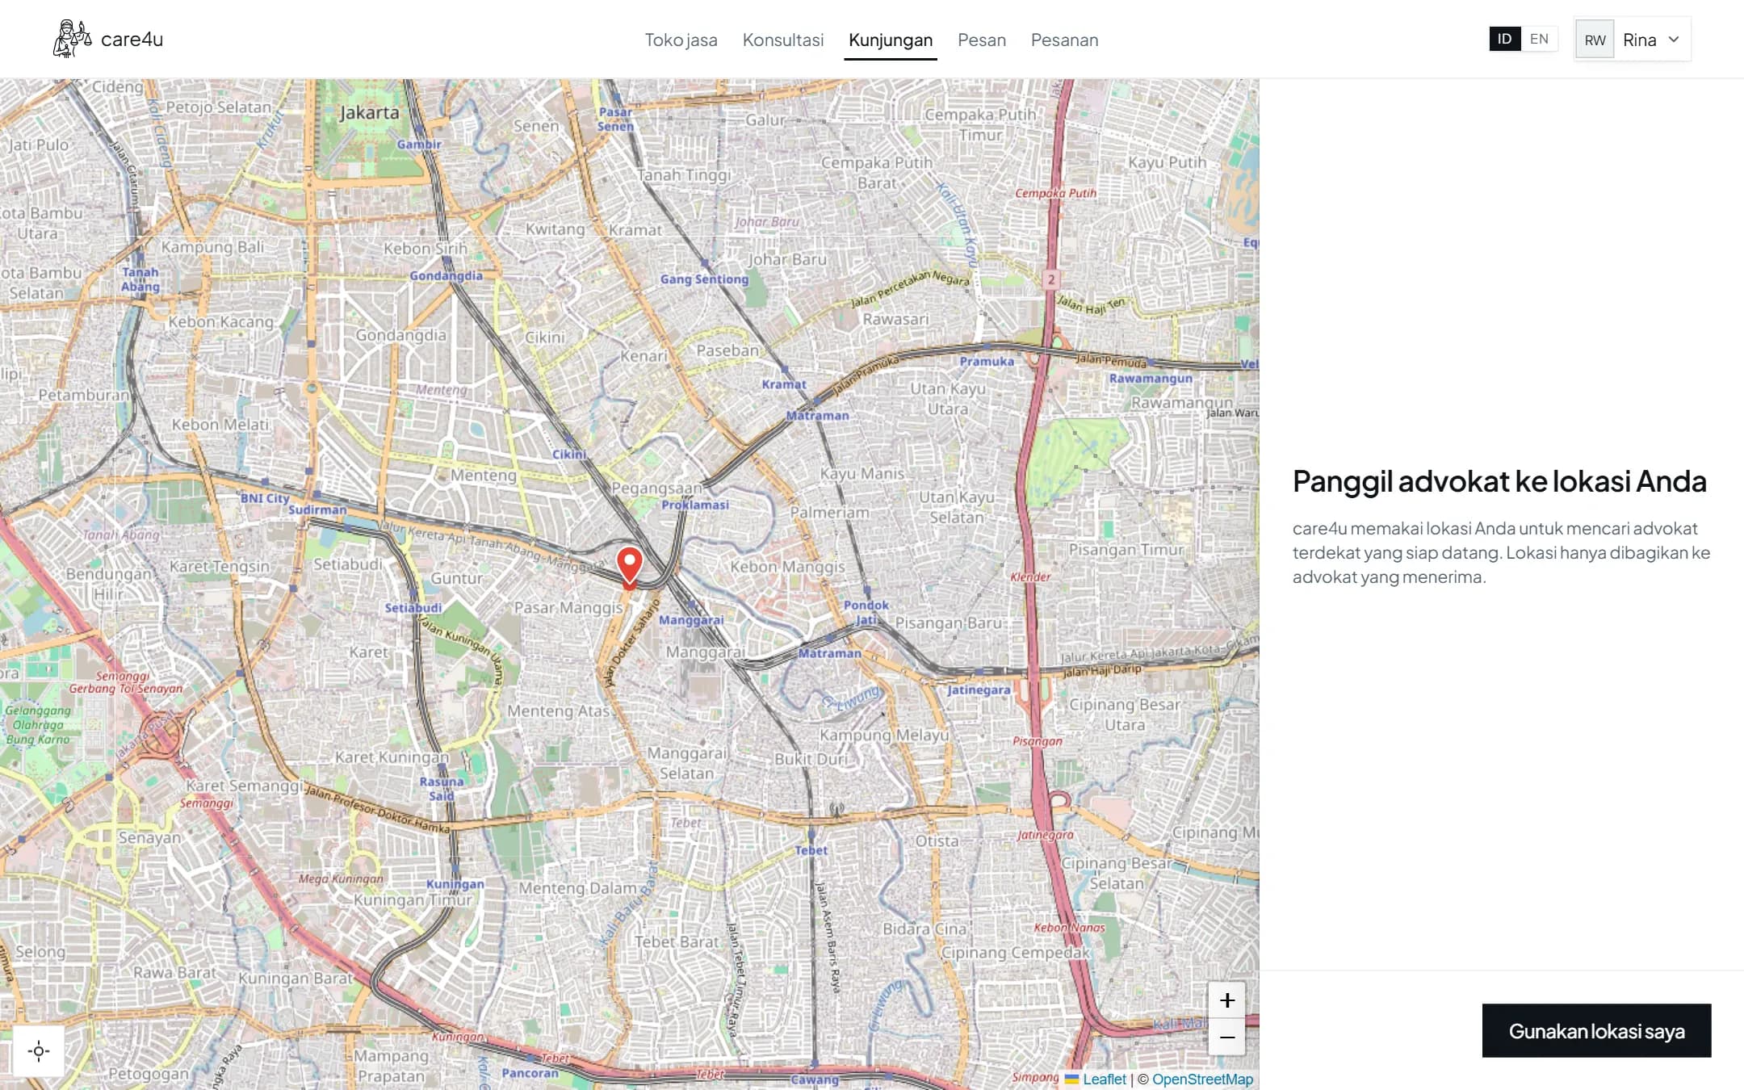
Task: Click the Rawamangun label on map
Action: click(x=1181, y=402)
